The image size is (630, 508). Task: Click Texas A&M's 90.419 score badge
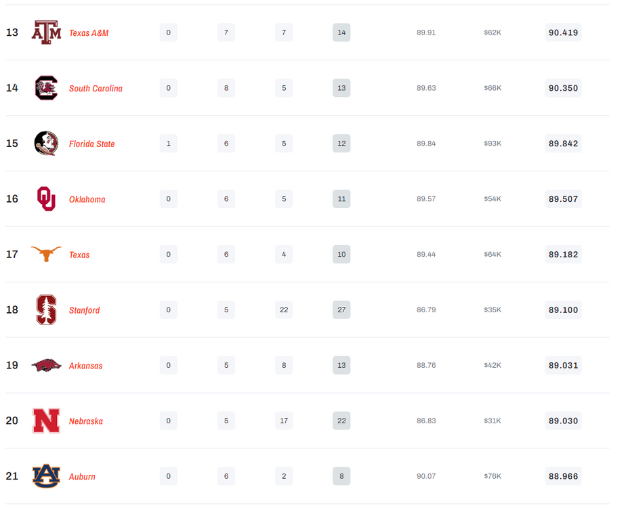[x=563, y=33]
